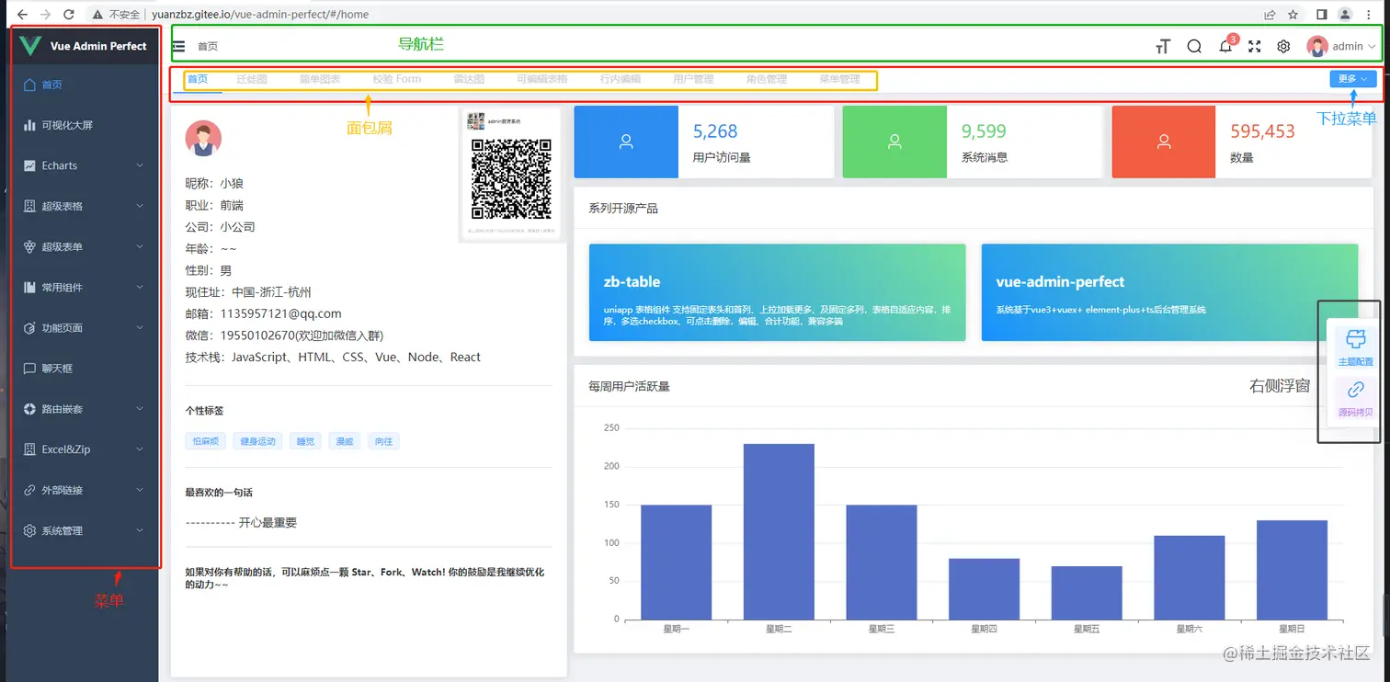Image resolution: width=1390 pixels, height=682 pixels.
Task: Click the 系统管理 gear icon in sidebar
Action: 29,530
